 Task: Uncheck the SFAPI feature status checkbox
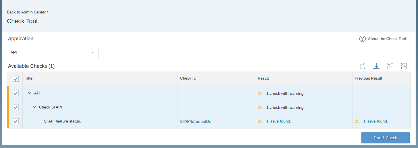click(16, 121)
